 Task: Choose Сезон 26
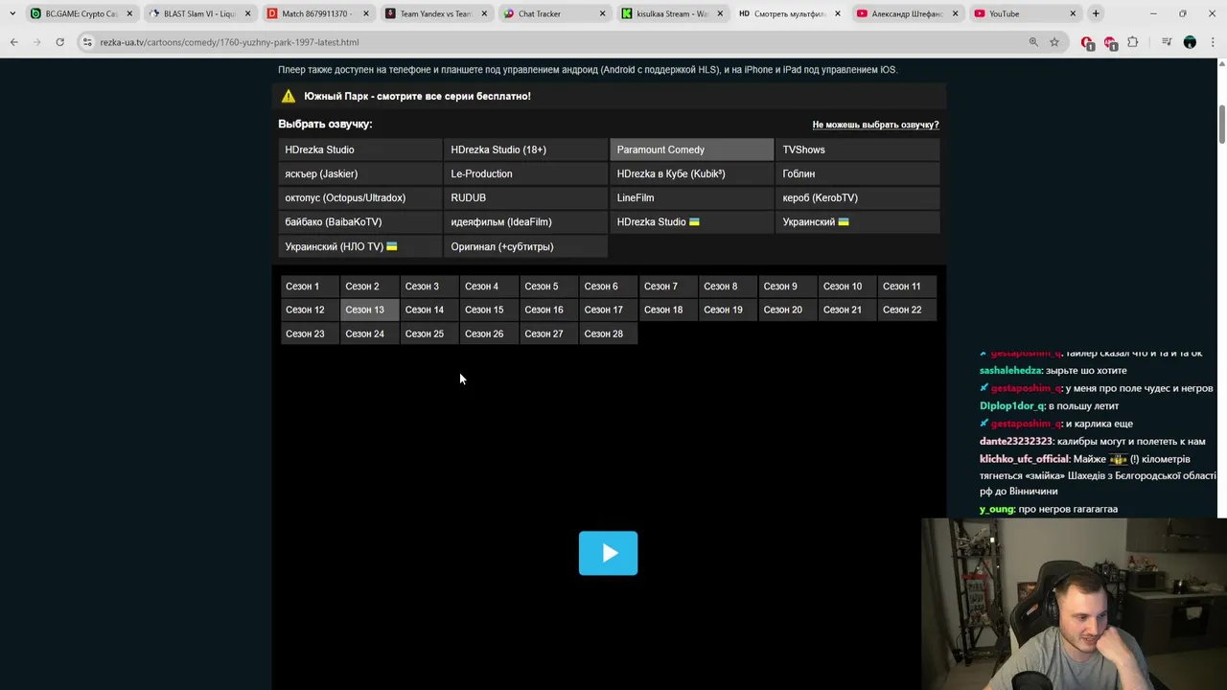(488, 333)
